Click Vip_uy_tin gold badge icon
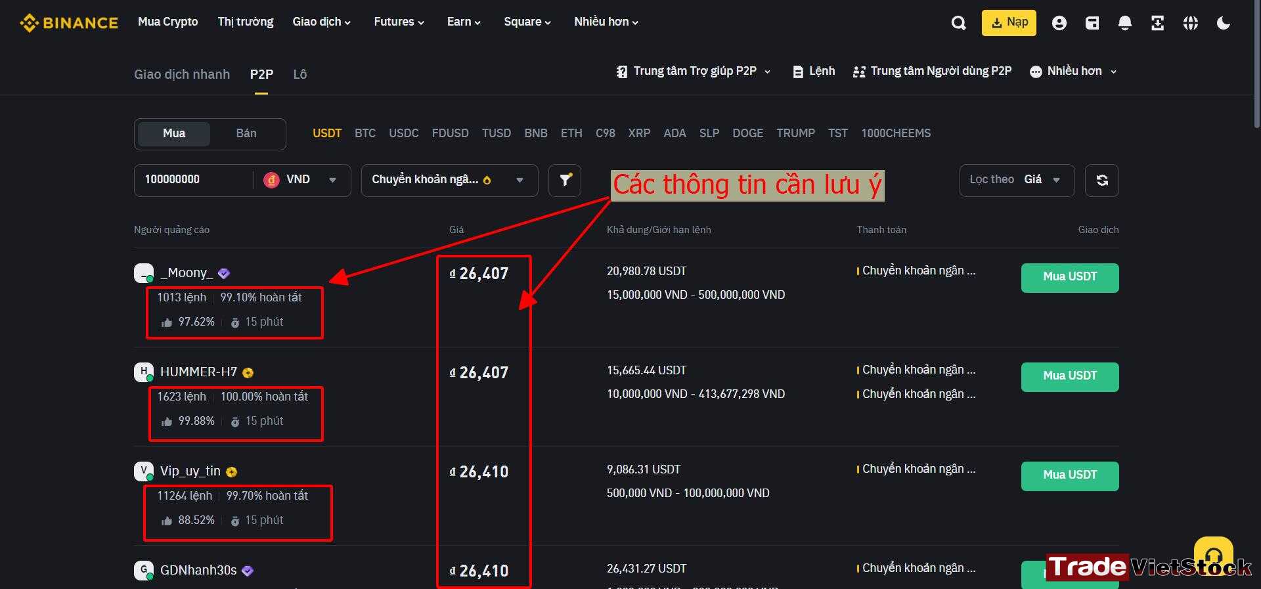Image resolution: width=1261 pixels, height=589 pixels. click(x=231, y=471)
